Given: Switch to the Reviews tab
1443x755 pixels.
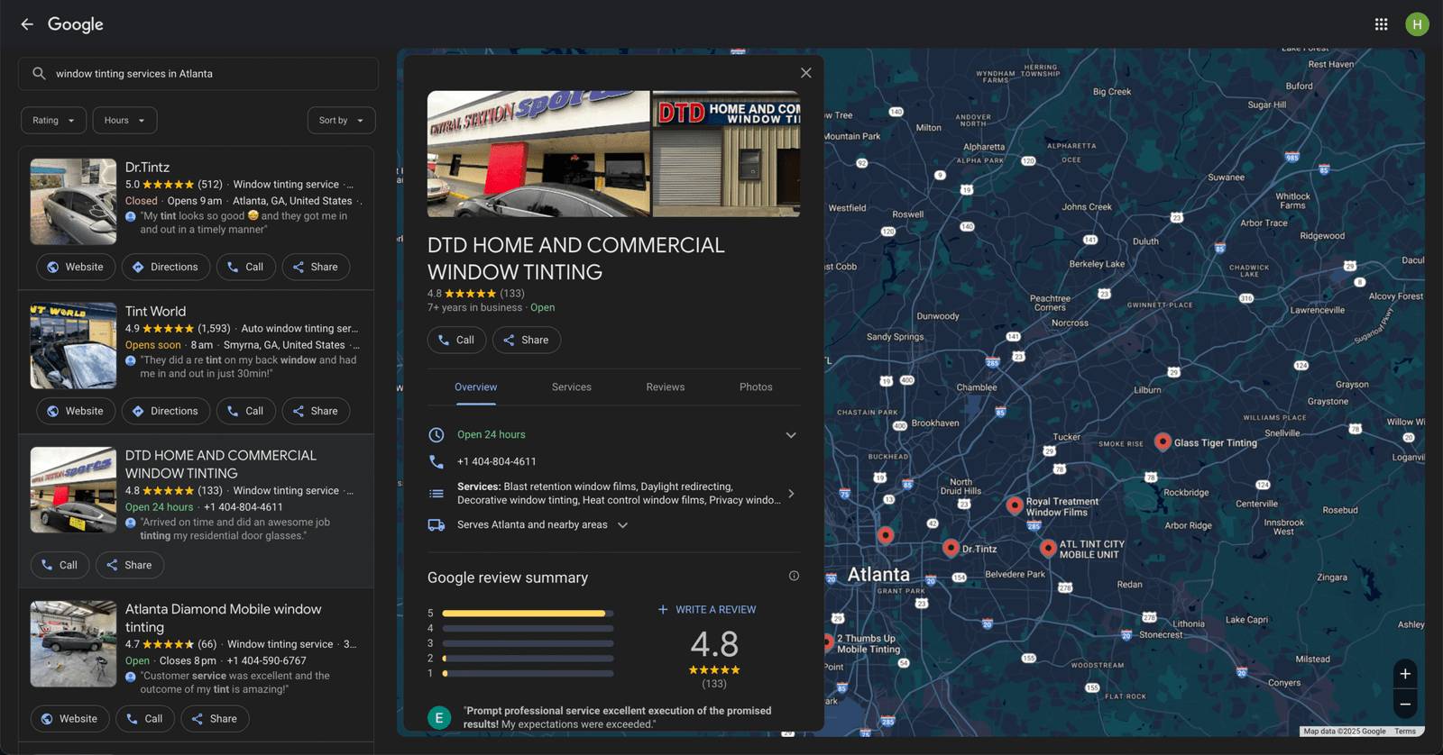Looking at the screenshot, I should tap(666, 387).
